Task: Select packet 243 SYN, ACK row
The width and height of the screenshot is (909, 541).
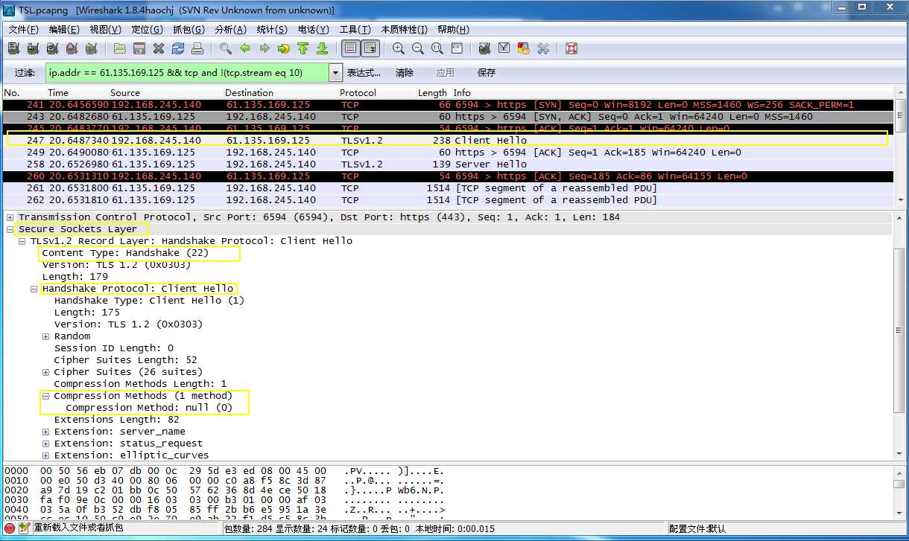Action: (447, 117)
